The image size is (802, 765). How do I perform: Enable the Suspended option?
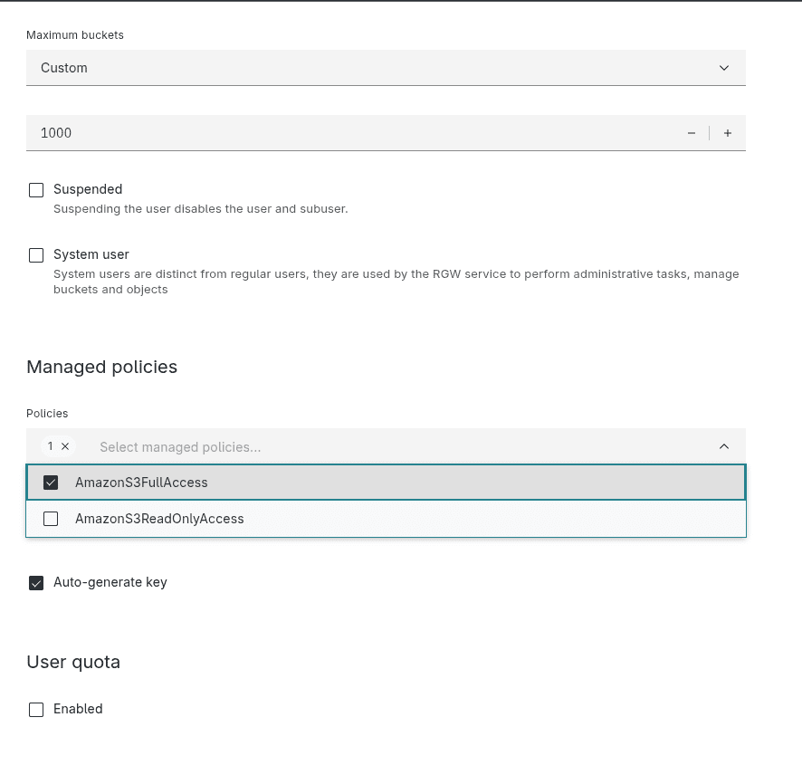point(36,189)
